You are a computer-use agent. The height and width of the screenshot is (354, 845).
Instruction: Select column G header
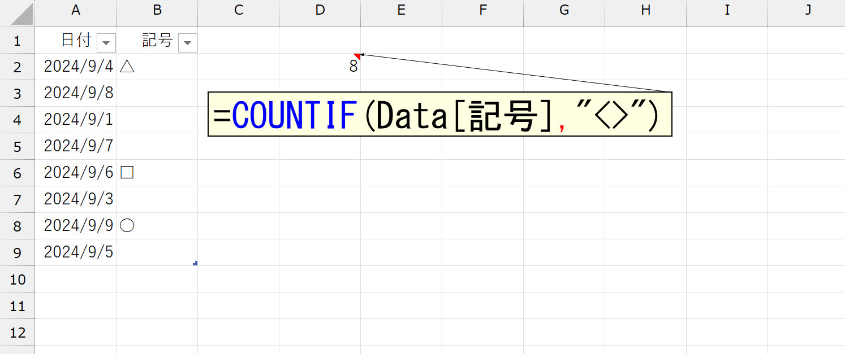click(564, 10)
